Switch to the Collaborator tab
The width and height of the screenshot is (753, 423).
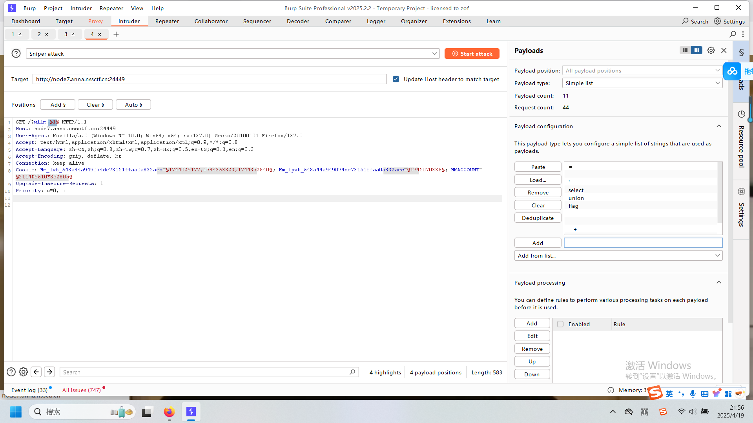(x=211, y=21)
